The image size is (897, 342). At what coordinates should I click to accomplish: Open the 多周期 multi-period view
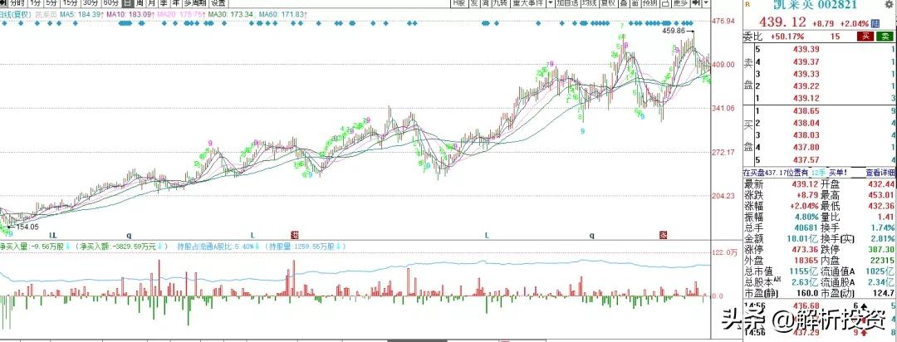(x=196, y=2)
